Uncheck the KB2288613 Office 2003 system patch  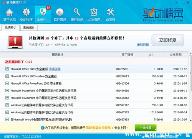7,76
